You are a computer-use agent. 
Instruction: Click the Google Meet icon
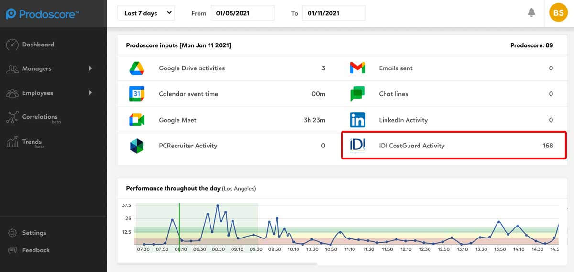pyautogui.click(x=137, y=120)
